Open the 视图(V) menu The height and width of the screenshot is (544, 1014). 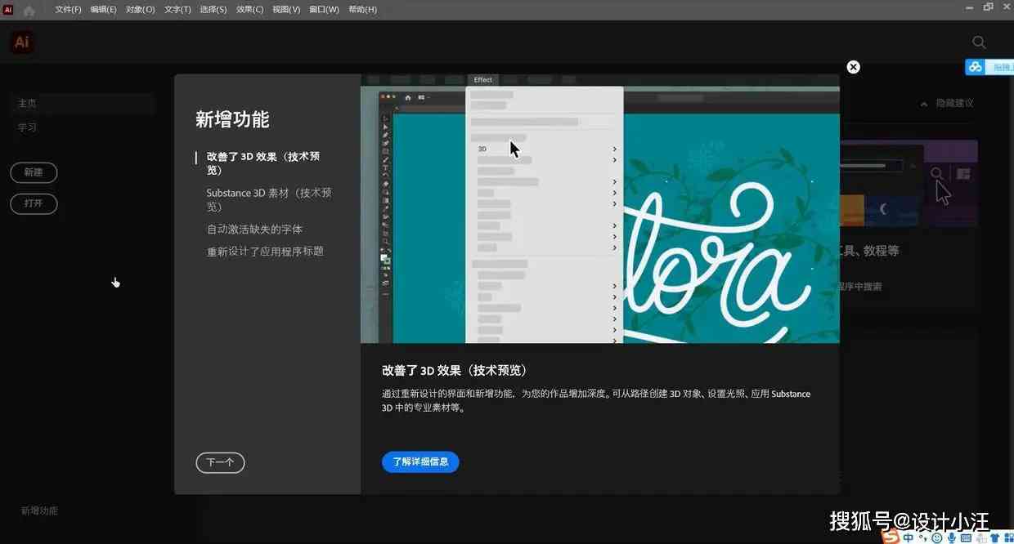[x=286, y=10]
